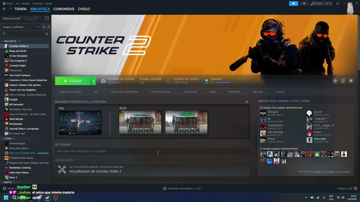Open the wrench patch notes icon

[62, 169]
